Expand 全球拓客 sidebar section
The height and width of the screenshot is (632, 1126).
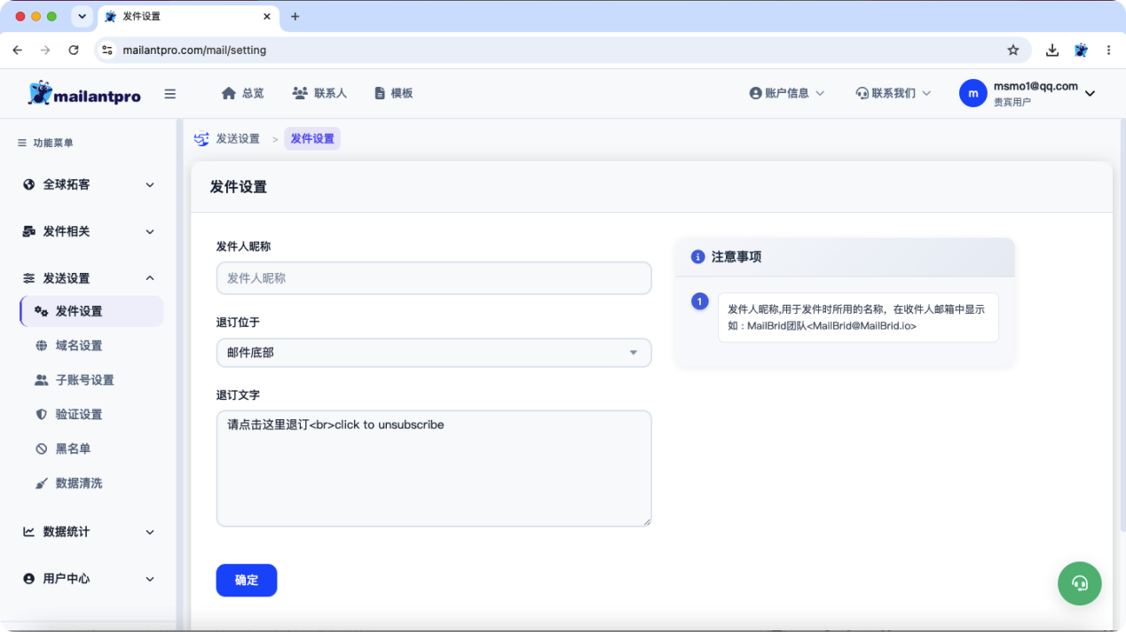89,184
